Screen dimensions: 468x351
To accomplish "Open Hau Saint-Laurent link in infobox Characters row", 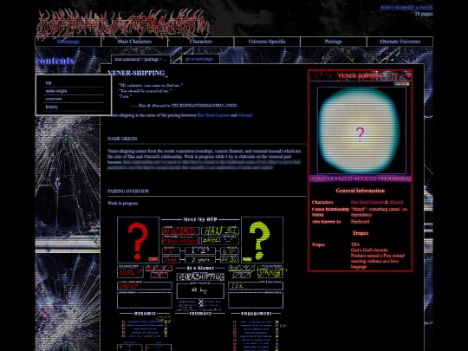I will pos(367,202).
